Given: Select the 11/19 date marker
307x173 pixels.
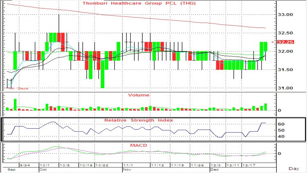Looking at the screenshot, I should tap(177, 165).
